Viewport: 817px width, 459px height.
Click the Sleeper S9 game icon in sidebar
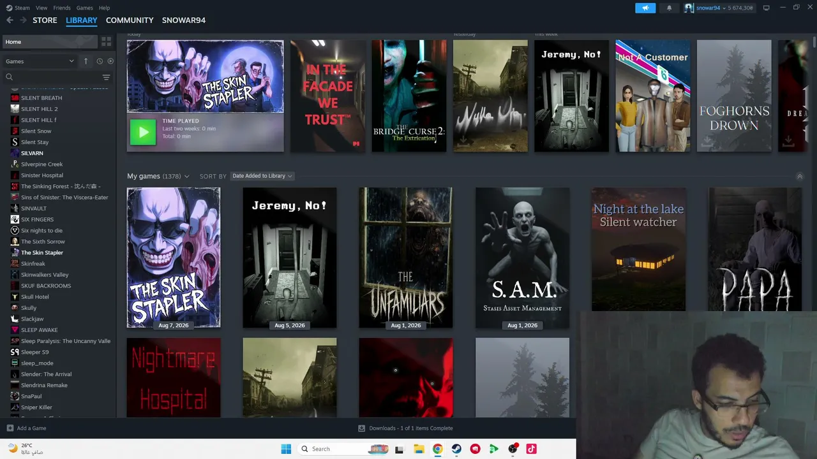click(15, 352)
